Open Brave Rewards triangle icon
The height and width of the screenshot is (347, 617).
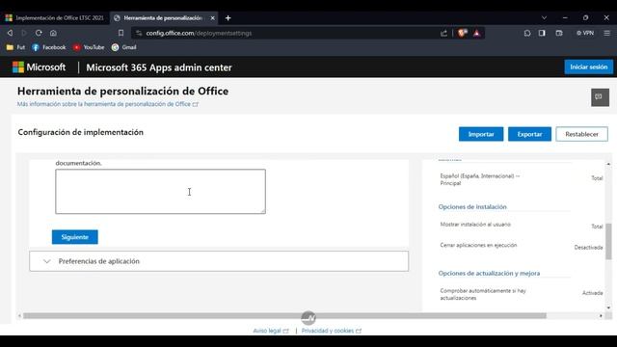(476, 33)
